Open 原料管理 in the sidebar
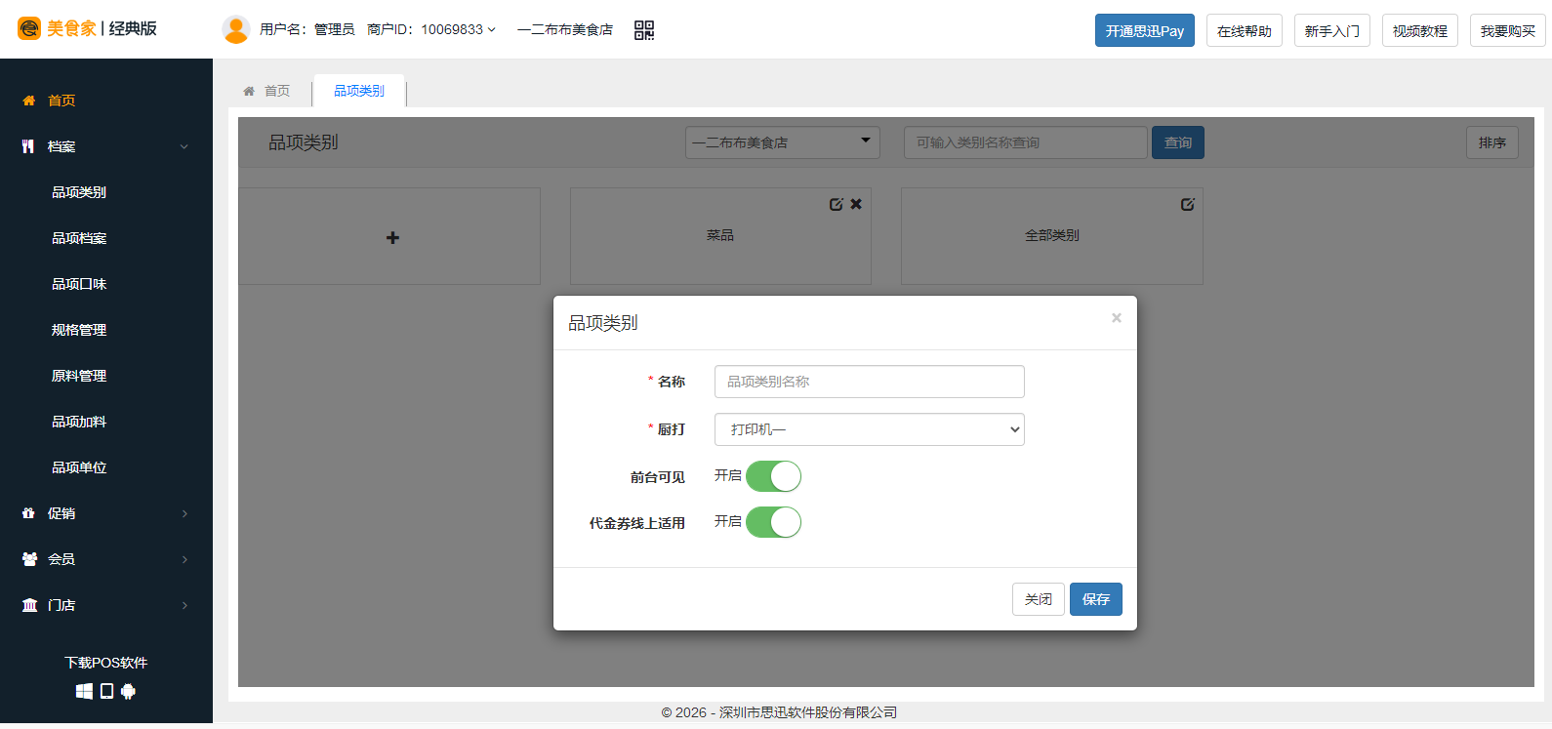The width and height of the screenshot is (1552, 729). (79, 376)
